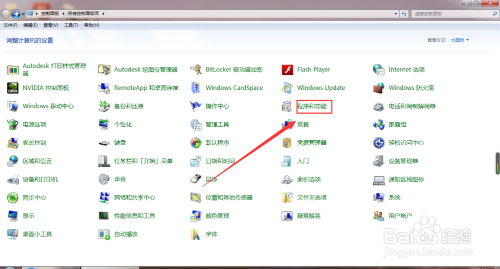Open the 帮助(H) menu

[x=91, y=25]
